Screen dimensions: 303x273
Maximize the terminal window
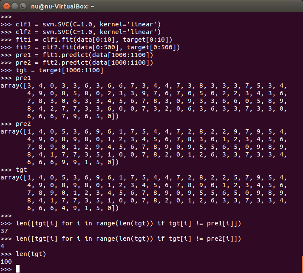(x=22, y=6)
